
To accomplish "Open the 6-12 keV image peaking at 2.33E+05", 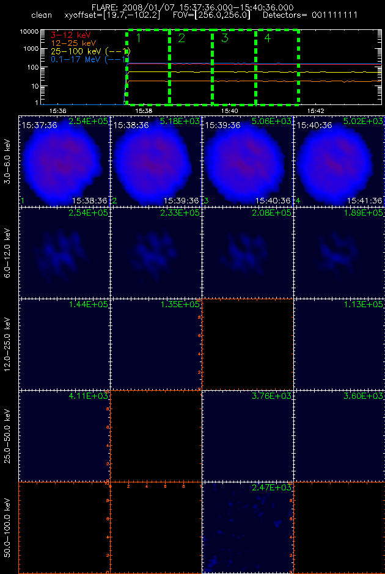I will (x=156, y=252).
